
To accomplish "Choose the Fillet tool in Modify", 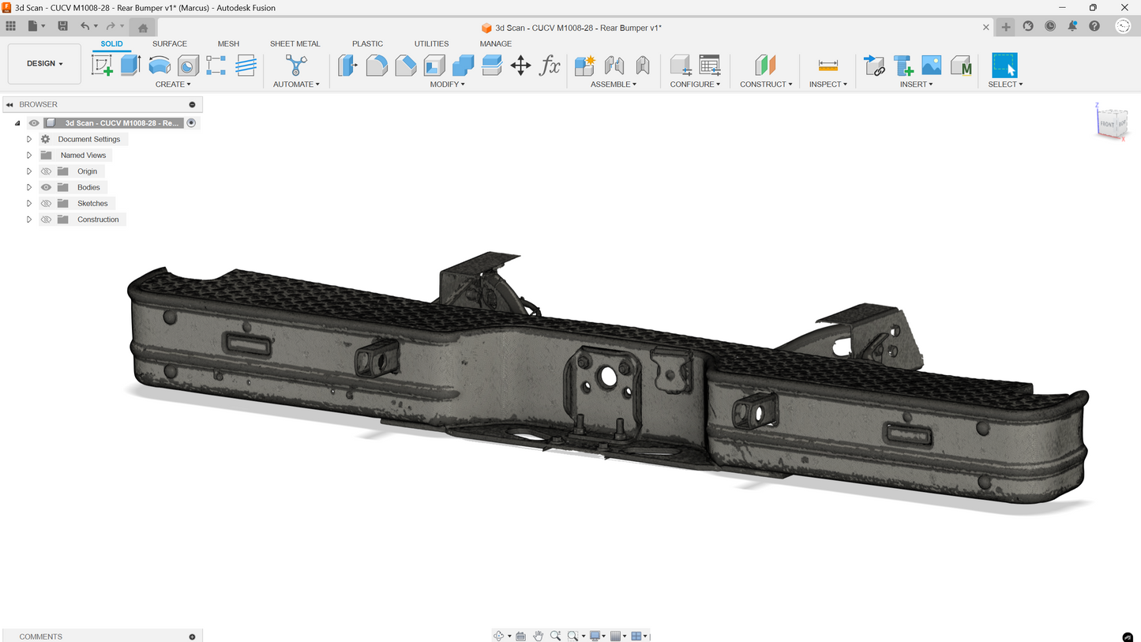I will tap(377, 66).
